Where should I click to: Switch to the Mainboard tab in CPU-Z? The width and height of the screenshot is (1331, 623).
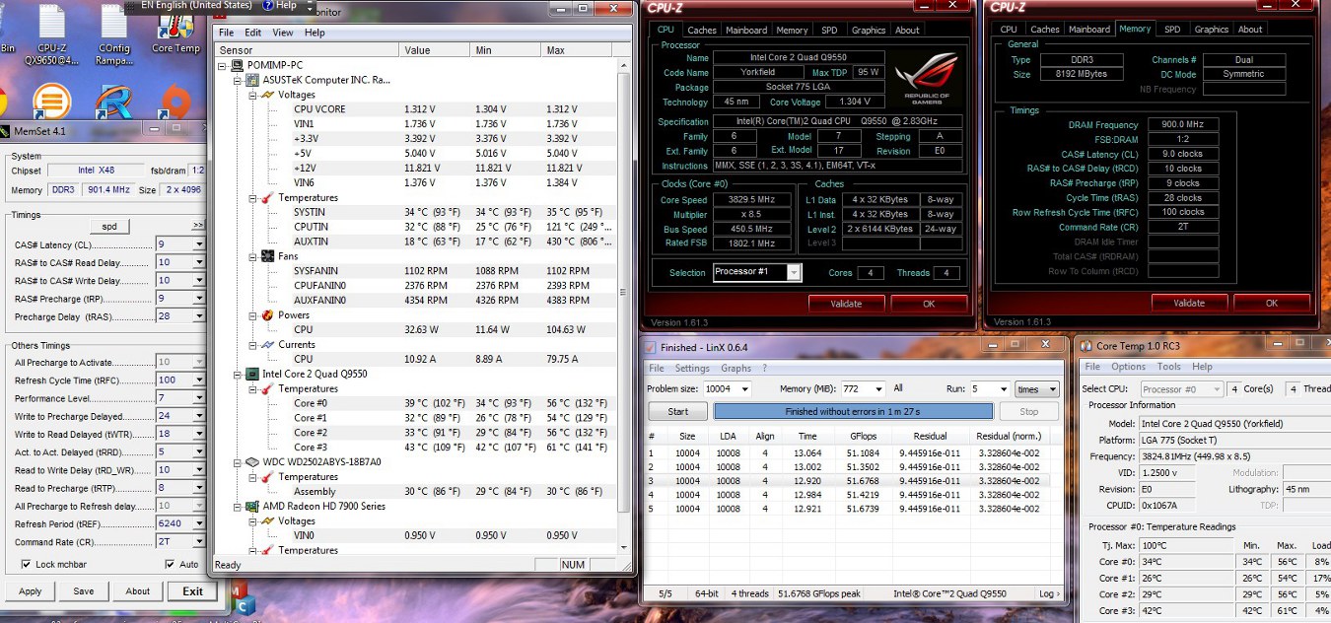click(746, 31)
